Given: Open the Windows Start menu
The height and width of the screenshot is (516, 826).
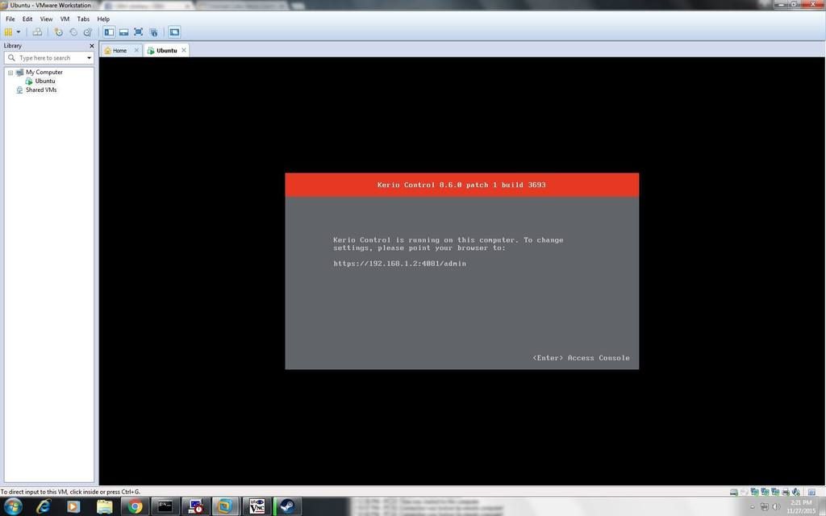Looking at the screenshot, I should coord(13,506).
